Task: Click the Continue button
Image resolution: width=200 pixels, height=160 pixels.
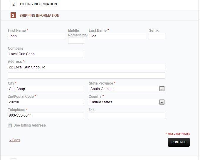Action: click(179, 142)
